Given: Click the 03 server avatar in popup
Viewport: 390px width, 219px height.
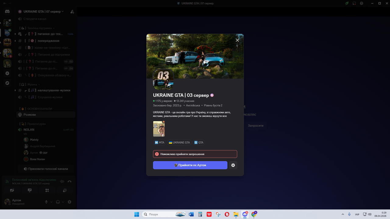Looking at the screenshot, I should 163,79.
